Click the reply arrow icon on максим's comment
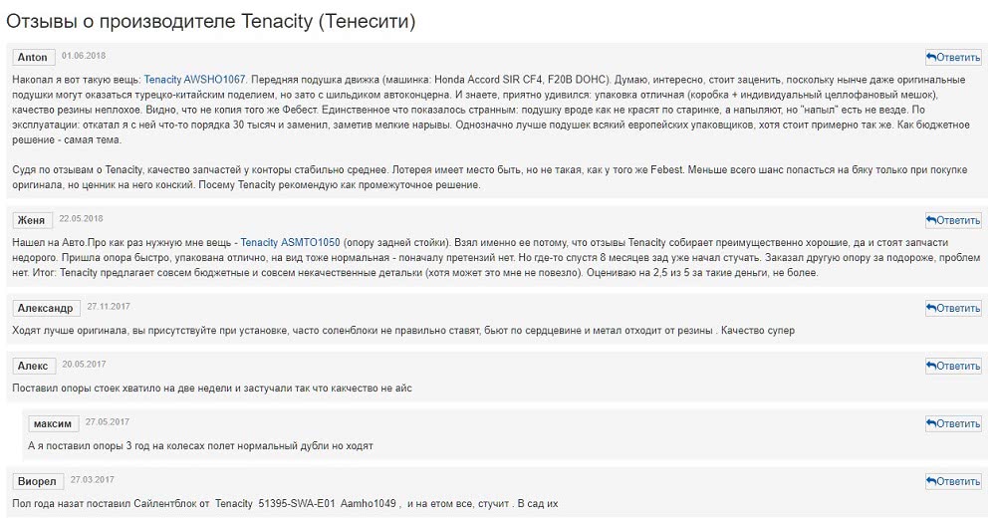 point(931,423)
